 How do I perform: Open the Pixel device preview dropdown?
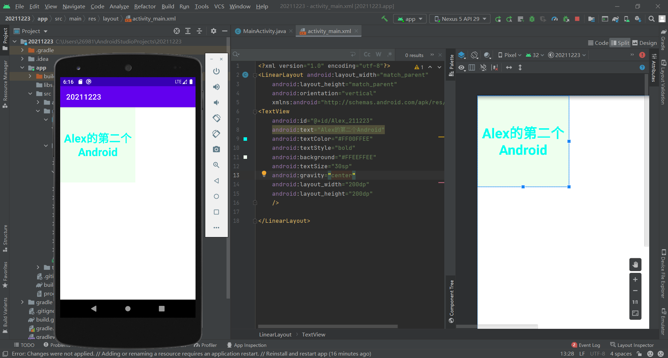click(x=510, y=55)
